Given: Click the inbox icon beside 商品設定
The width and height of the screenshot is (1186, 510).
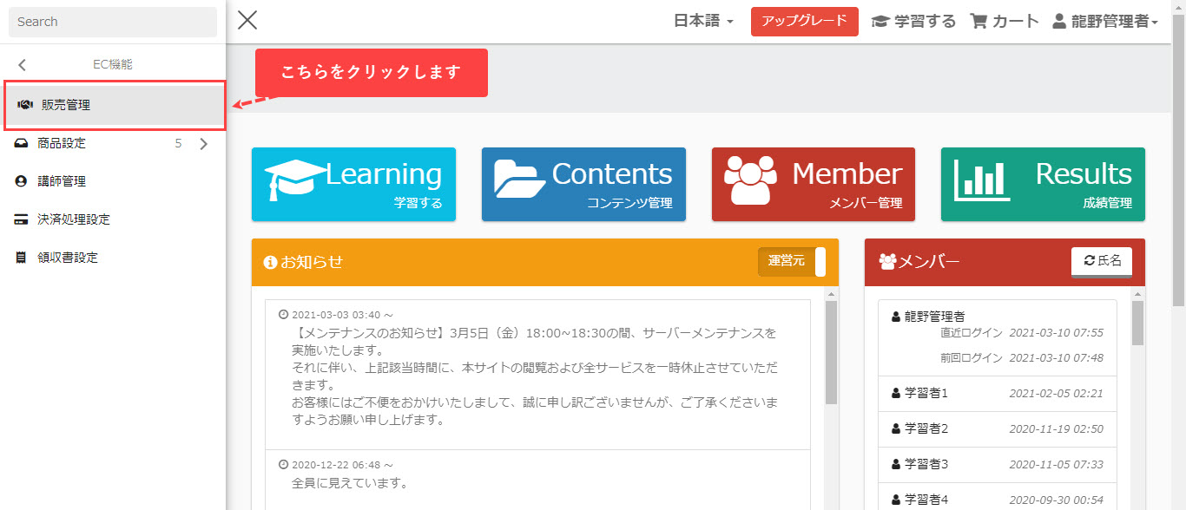Looking at the screenshot, I should [21, 144].
